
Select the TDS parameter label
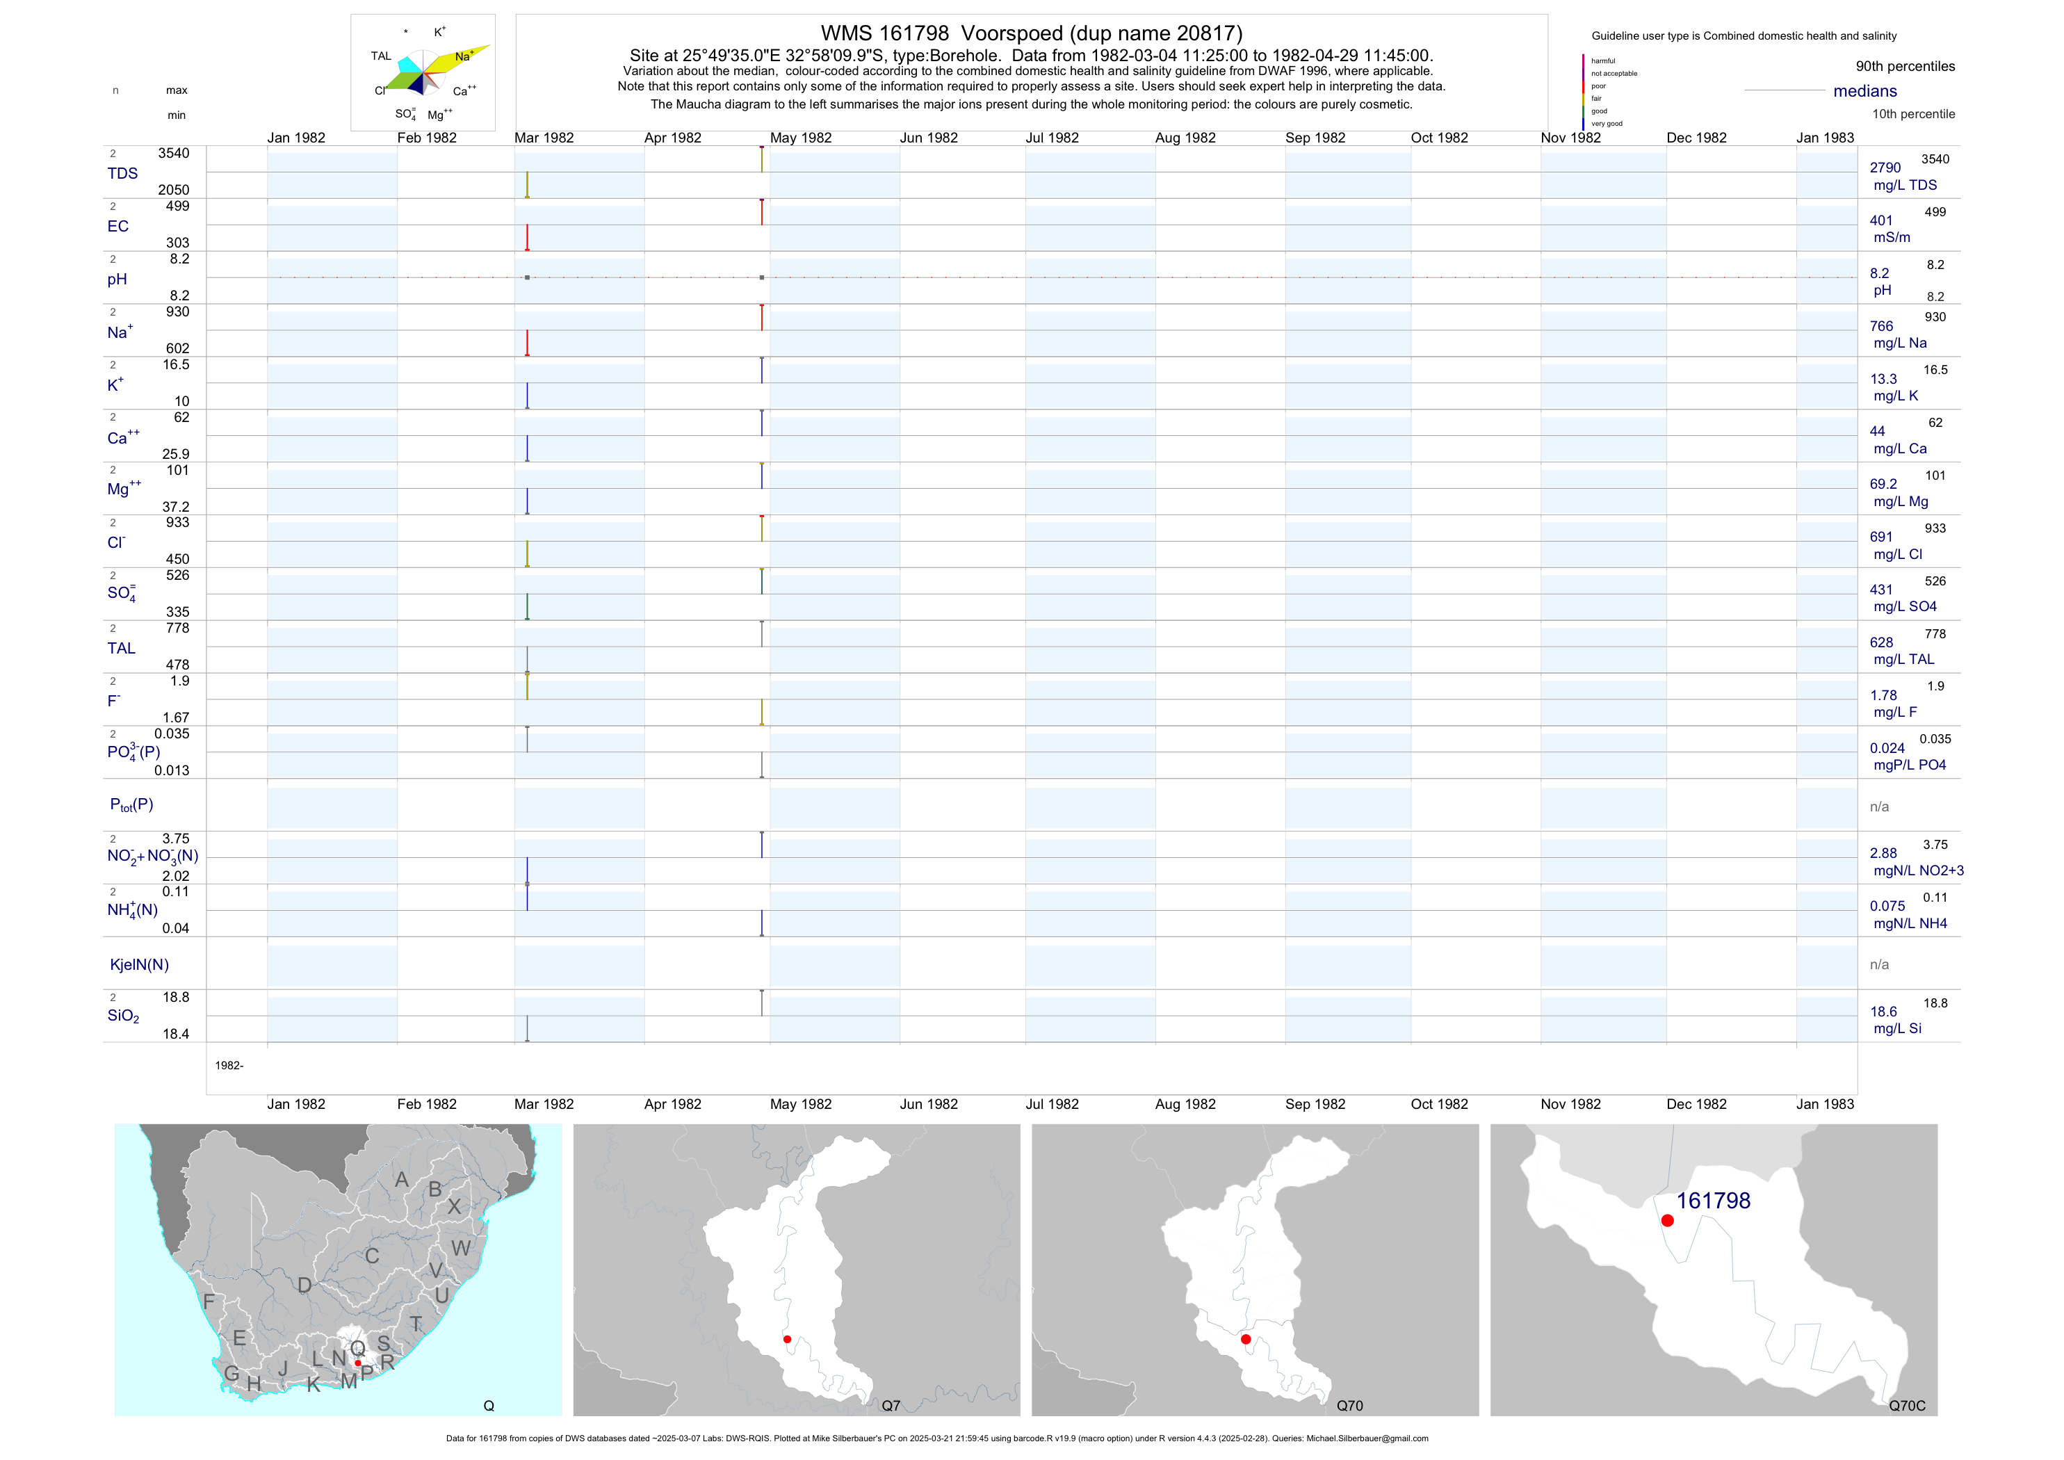(x=122, y=174)
